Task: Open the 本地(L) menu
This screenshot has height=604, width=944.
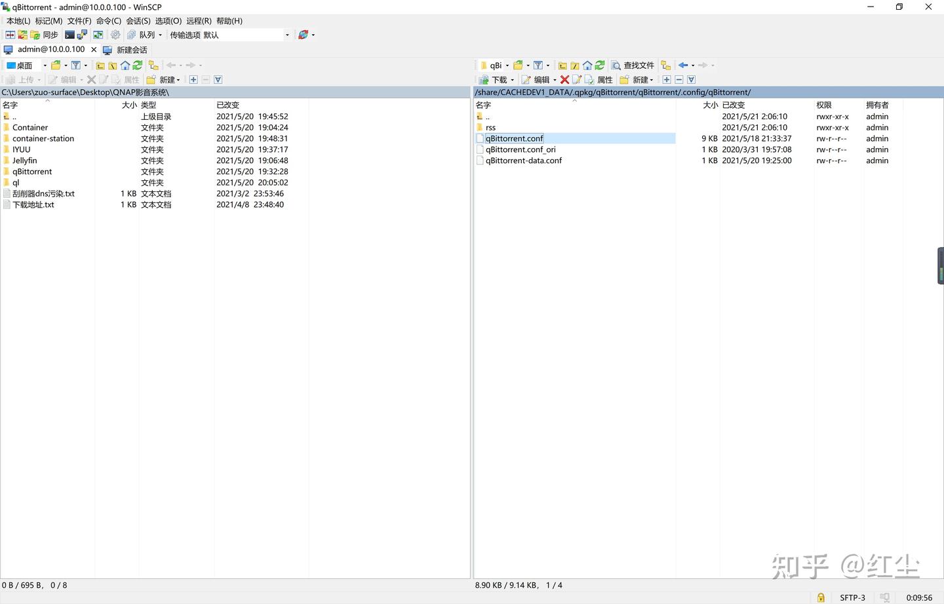Action: coord(18,21)
